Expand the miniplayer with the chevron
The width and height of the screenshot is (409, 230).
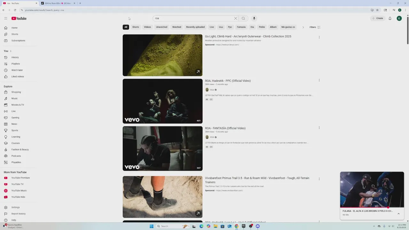point(398,214)
